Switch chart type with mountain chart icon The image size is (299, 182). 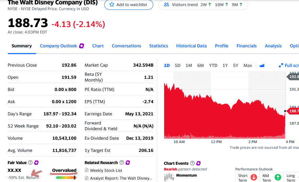(x=262, y=66)
